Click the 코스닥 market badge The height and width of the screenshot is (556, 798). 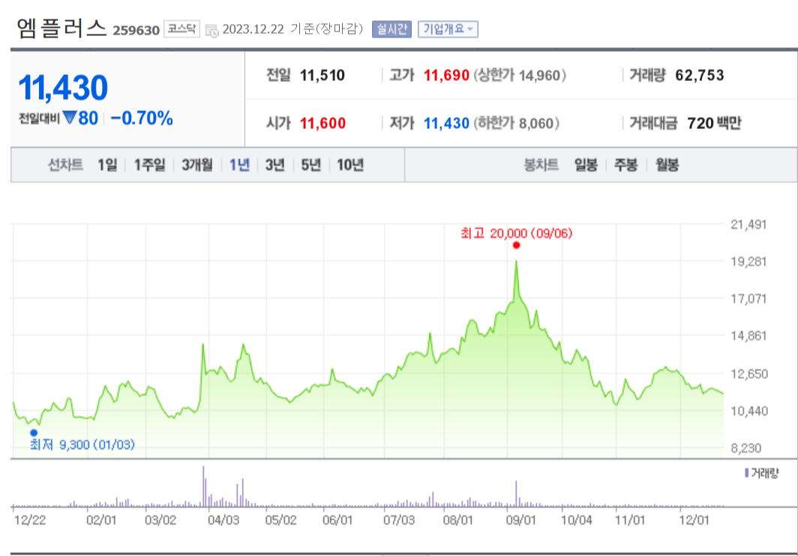[181, 29]
